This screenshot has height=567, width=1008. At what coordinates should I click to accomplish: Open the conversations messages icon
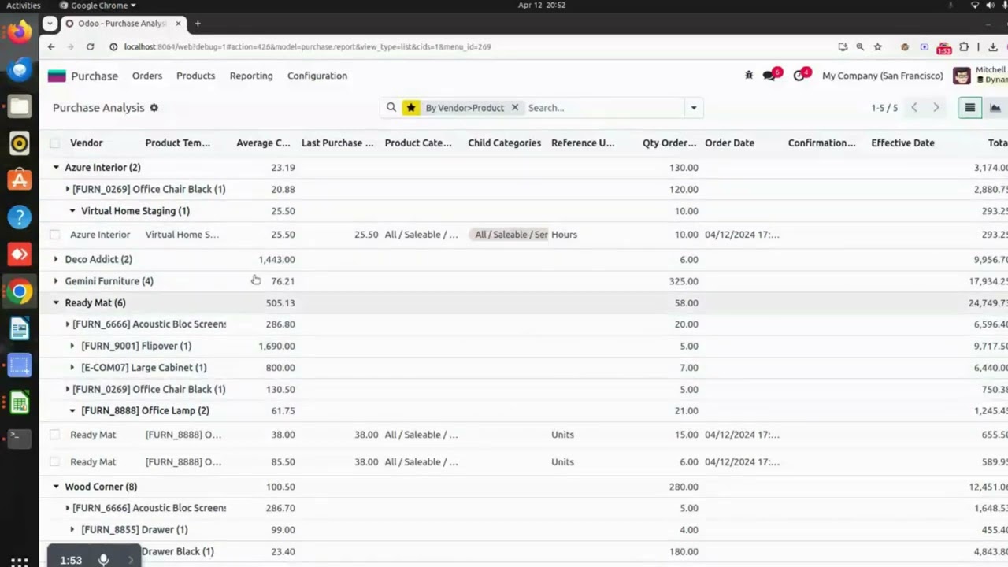(770, 76)
